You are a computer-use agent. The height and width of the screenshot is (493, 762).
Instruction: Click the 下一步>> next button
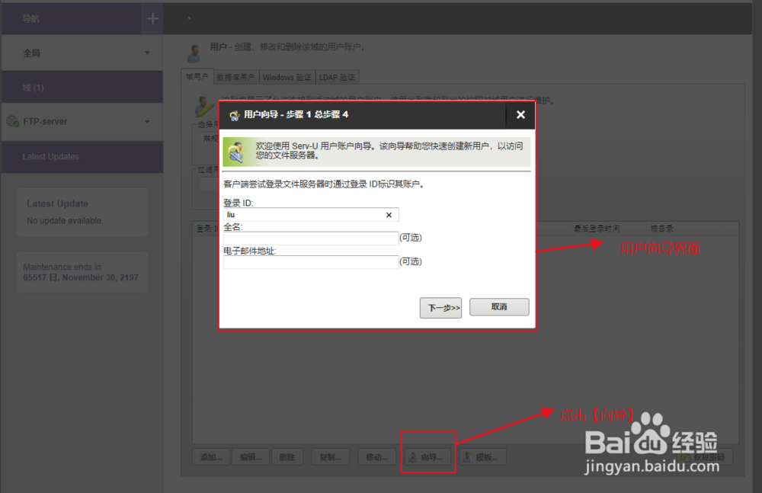pos(440,308)
